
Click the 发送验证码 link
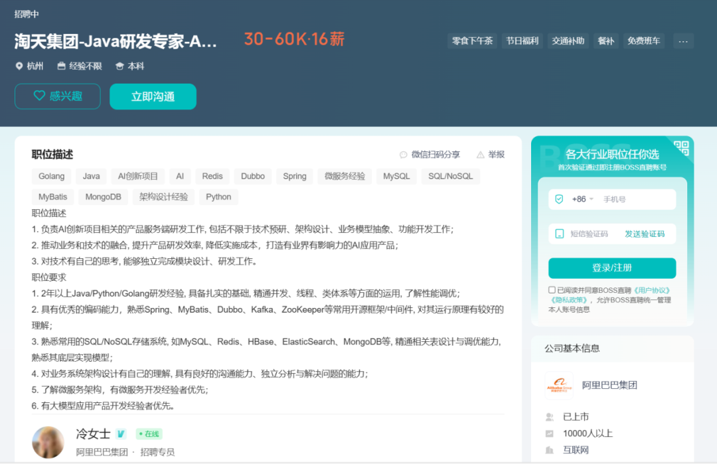point(646,233)
